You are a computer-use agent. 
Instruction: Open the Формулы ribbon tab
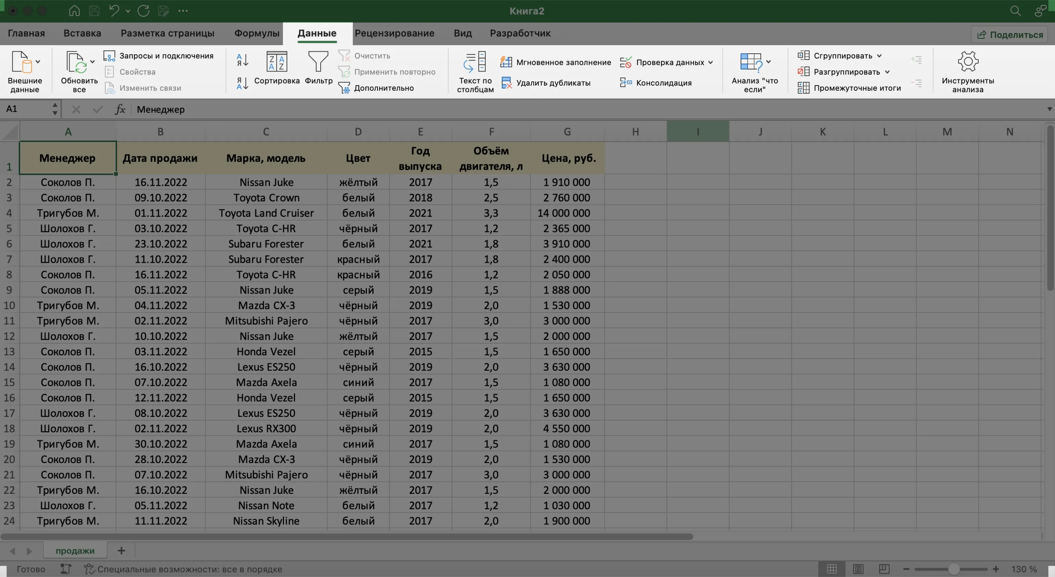[x=257, y=33]
